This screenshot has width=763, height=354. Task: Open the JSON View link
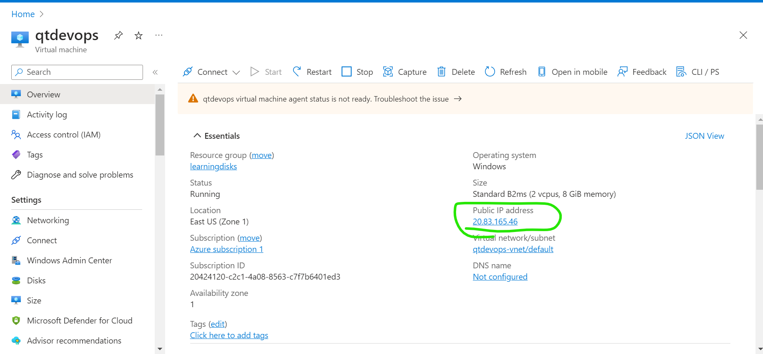704,136
